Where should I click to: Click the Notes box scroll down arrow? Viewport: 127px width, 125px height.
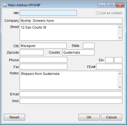120,87
